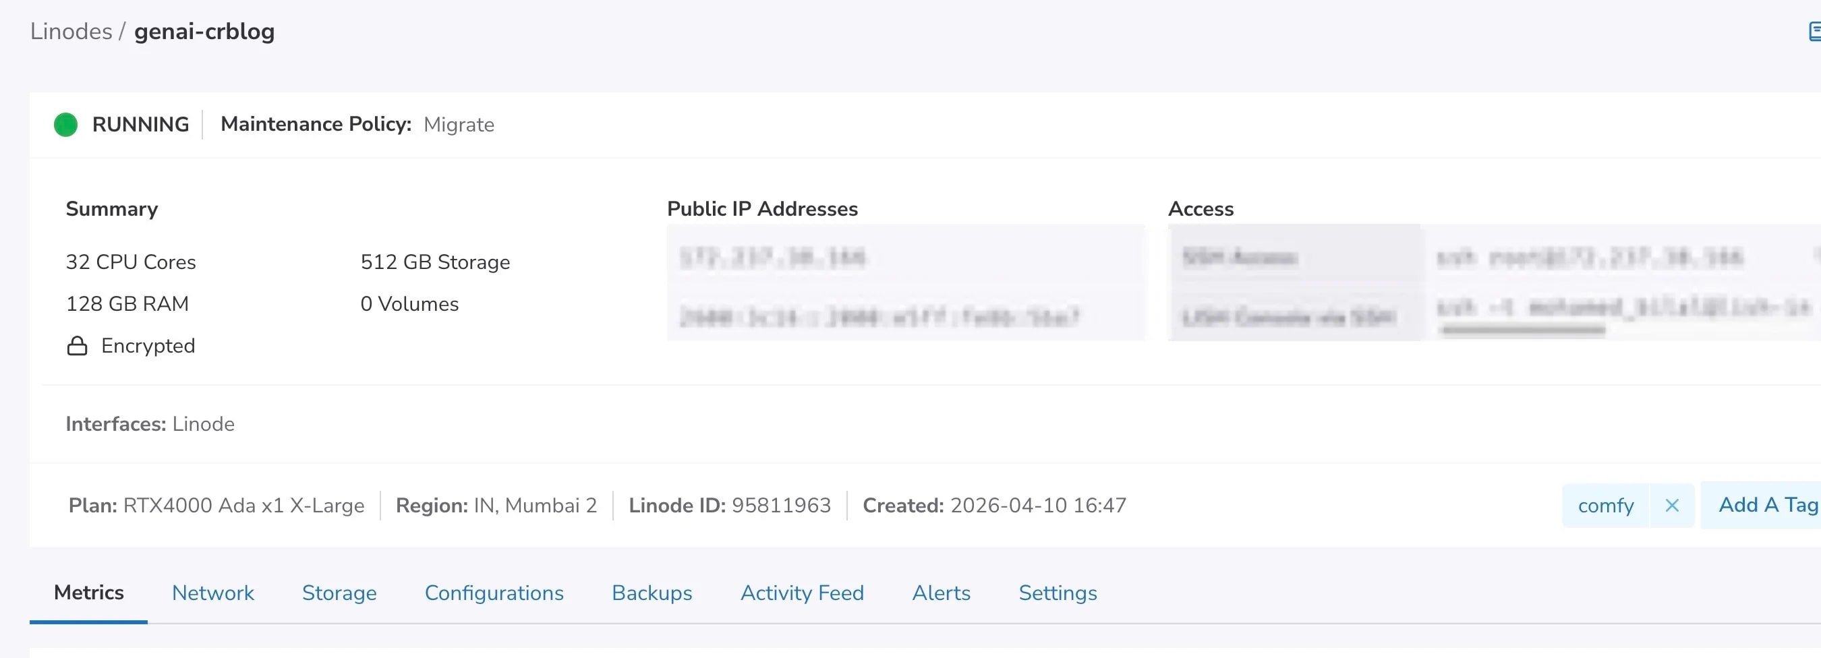
Task: Open the docs icon at top right
Action: tap(1814, 32)
